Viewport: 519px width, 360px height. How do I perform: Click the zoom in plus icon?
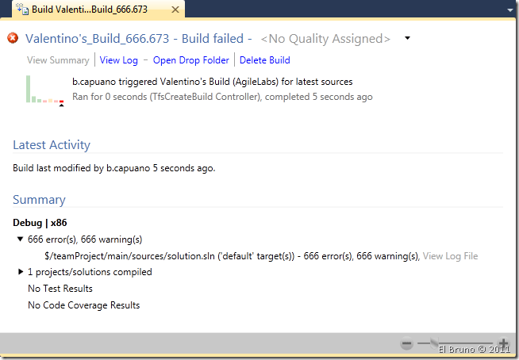503,345
